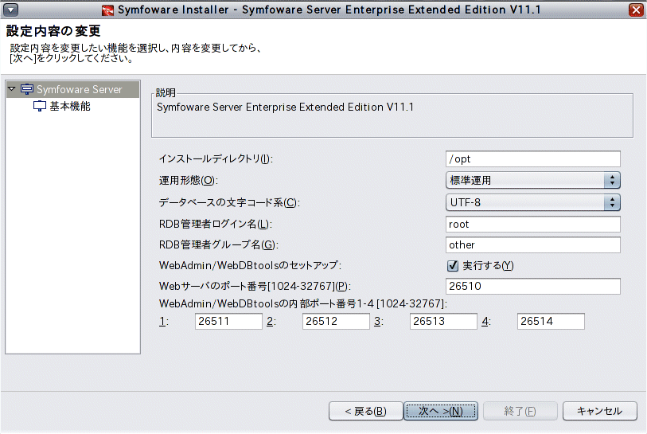Click the Symfoware Server tree node icon

click(x=27, y=89)
